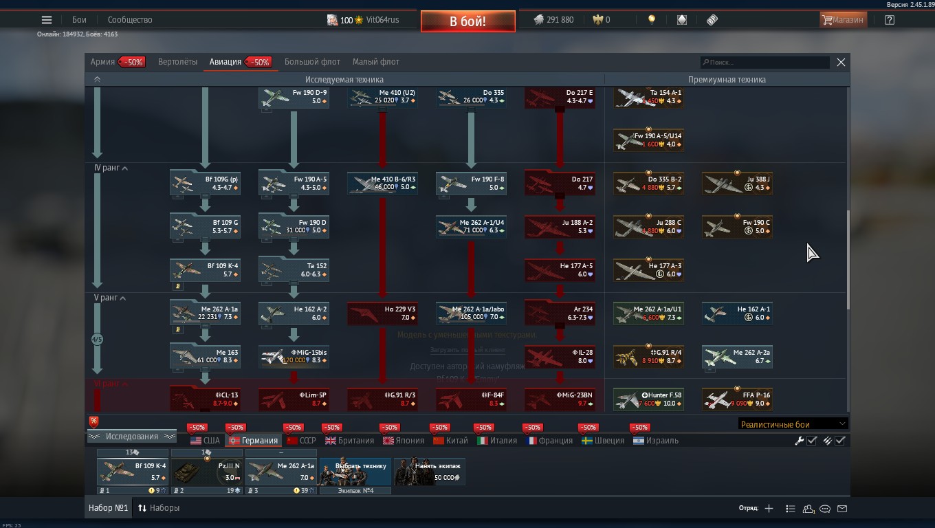This screenshot has width=935, height=528.
Task: Select Bf 109 K-4 crew slot thumbnail
Action: 133,472
